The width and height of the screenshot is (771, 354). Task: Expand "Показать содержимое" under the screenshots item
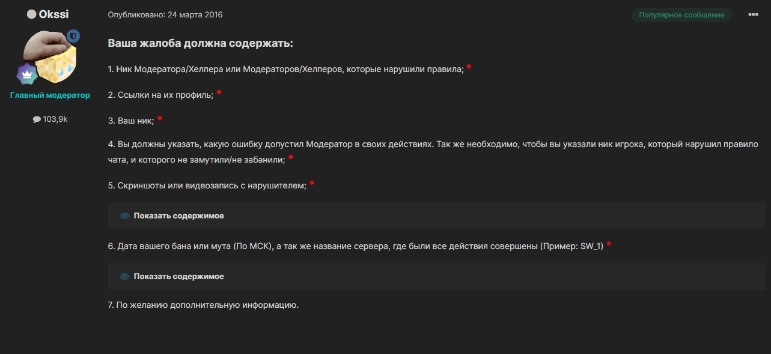178,216
